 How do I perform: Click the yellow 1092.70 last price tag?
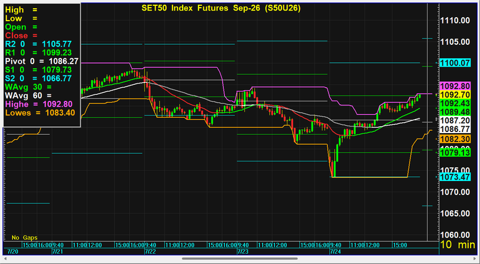tap(455, 94)
